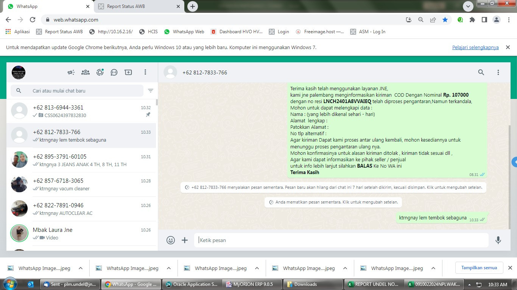Open WhatsApp sidebar three-dot menu
The height and width of the screenshot is (290, 517).
[x=145, y=72]
